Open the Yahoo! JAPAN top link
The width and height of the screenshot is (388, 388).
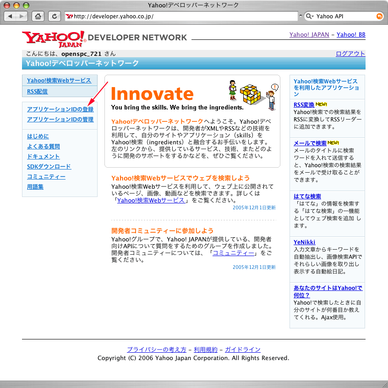click(309, 35)
